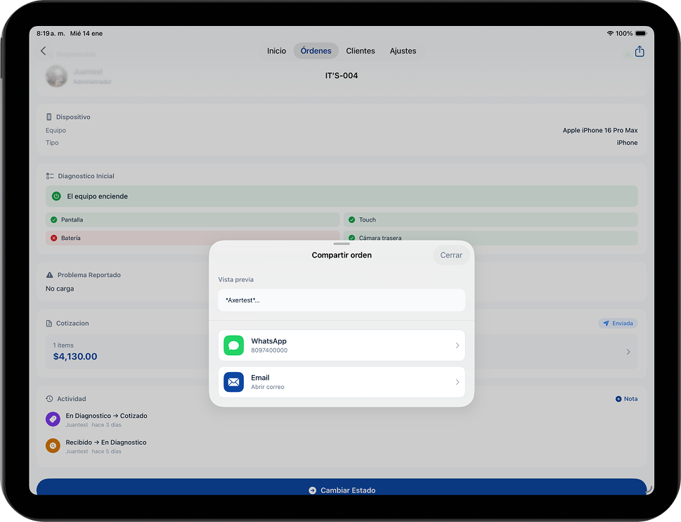Viewport: 681px width, 522px height.
Task: Switch to the Clientes tab
Action: pyautogui.click(x=361, y=51)
